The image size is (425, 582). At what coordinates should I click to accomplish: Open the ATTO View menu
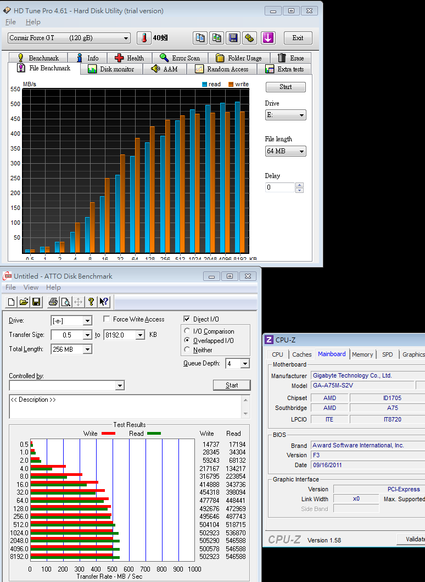click(31, 287)
